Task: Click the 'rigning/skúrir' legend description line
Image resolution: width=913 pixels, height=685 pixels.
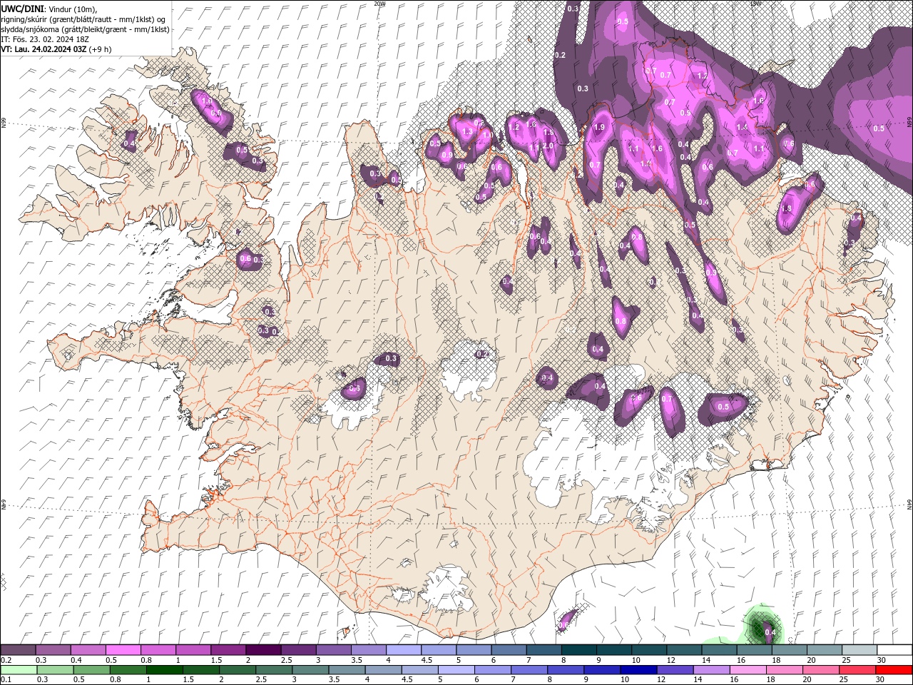Action: click(83, 19)
